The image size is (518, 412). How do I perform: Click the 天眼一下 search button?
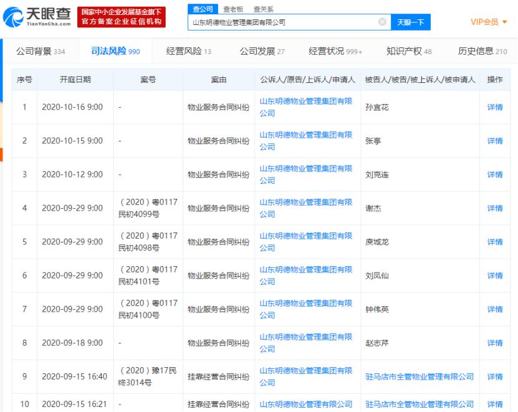pyautogui.click(x=411, y=22)
